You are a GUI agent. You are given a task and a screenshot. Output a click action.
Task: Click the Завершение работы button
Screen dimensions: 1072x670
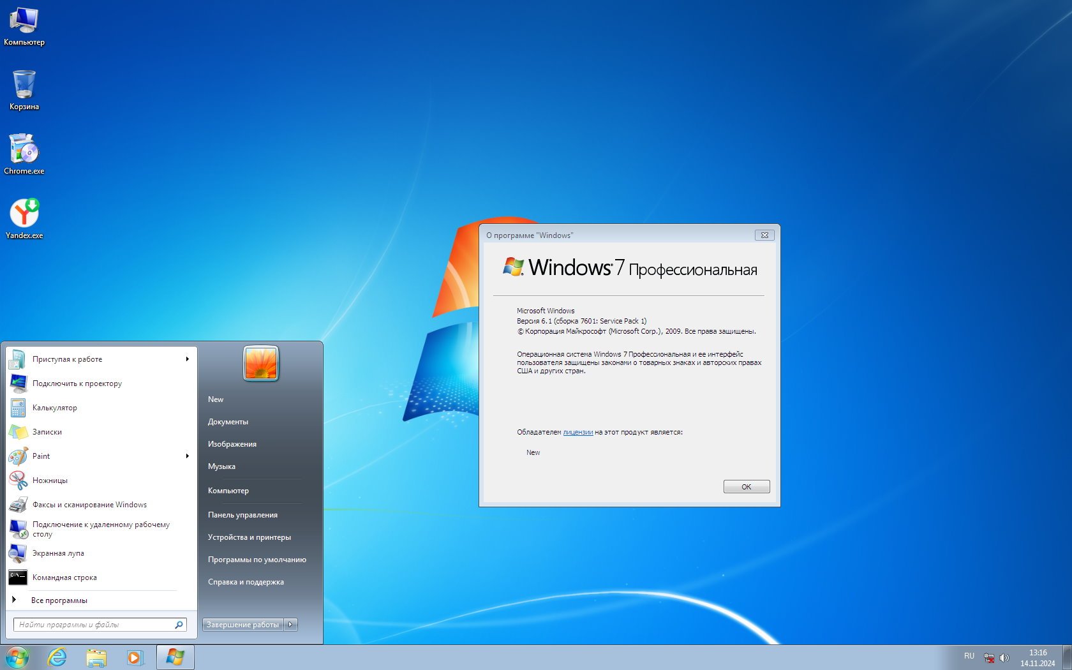tap(242, 625)
